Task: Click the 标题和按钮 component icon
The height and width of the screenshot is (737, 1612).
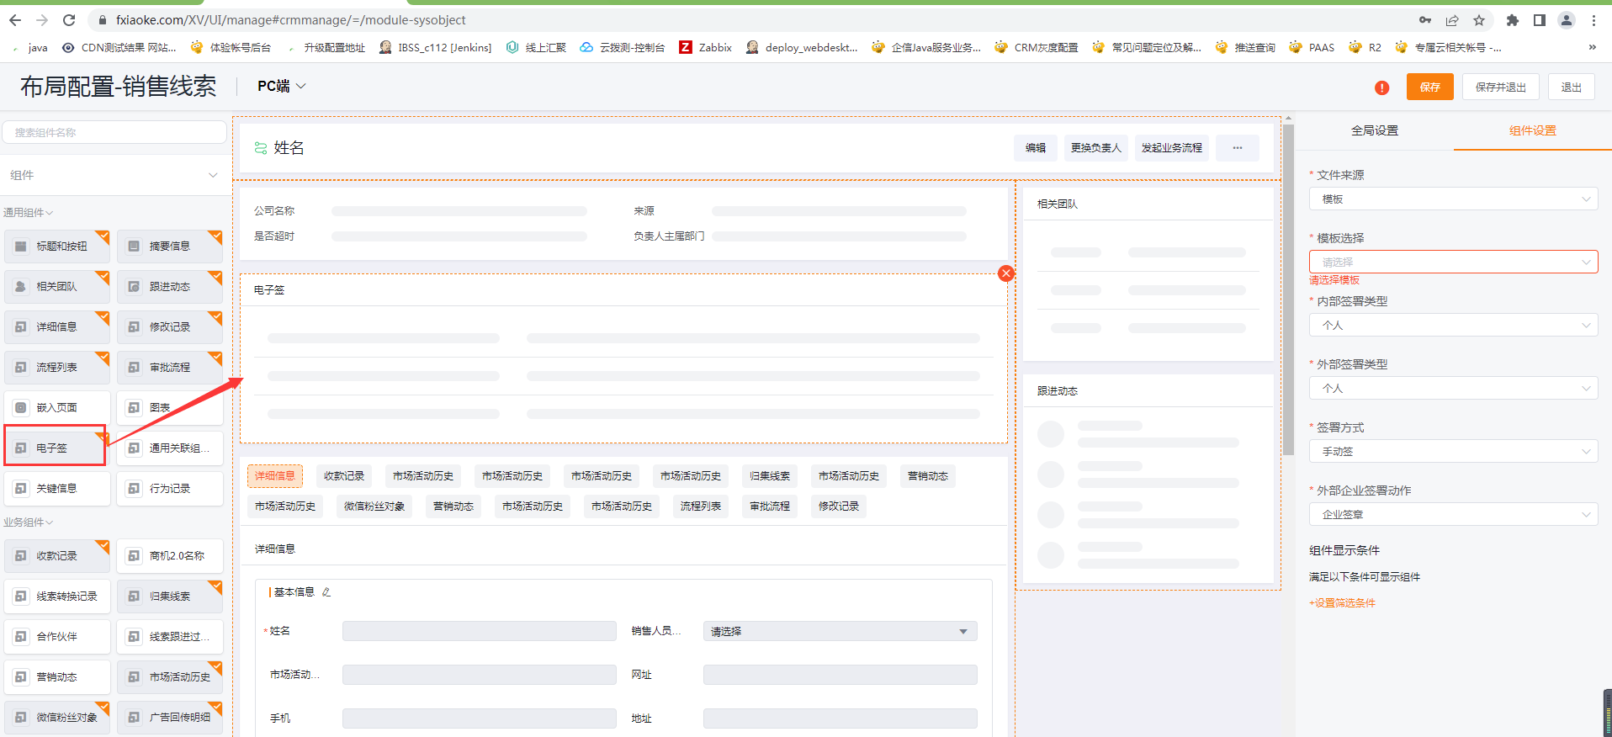Action: (21, 247)
